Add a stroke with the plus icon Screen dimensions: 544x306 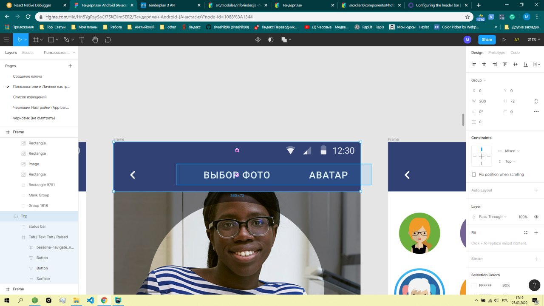[x=536, y=259]
